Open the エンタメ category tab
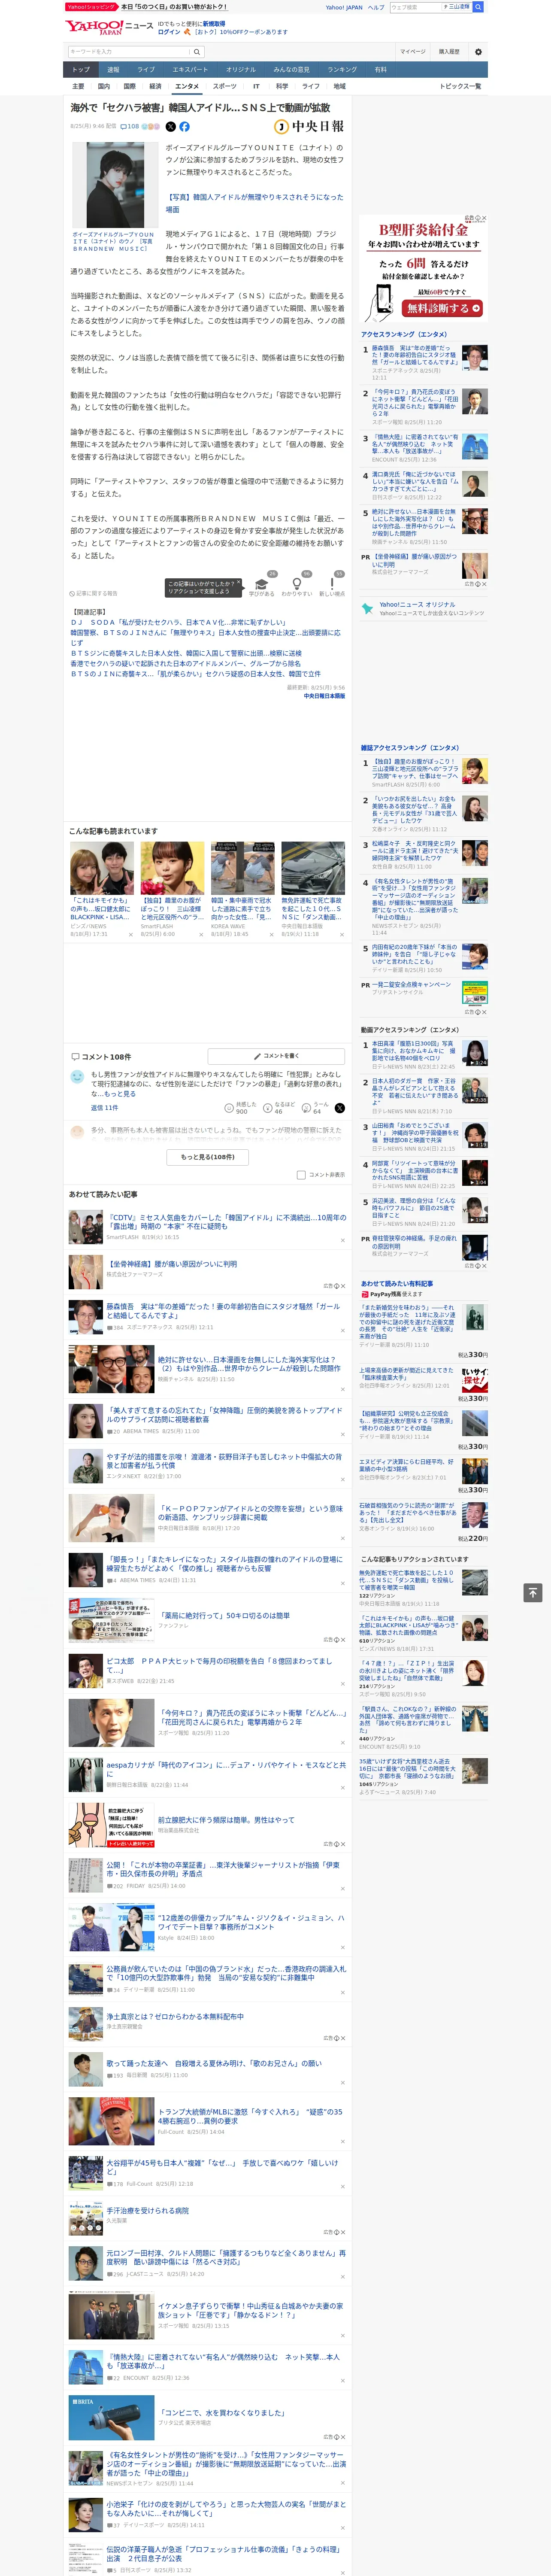Image resolution: width=551 pixels, height=2576 pixels. pos(187,87)
